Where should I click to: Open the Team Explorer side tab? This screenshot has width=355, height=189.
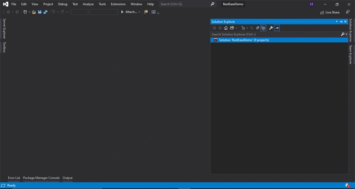pyautogui.click(x=350, y=55)
